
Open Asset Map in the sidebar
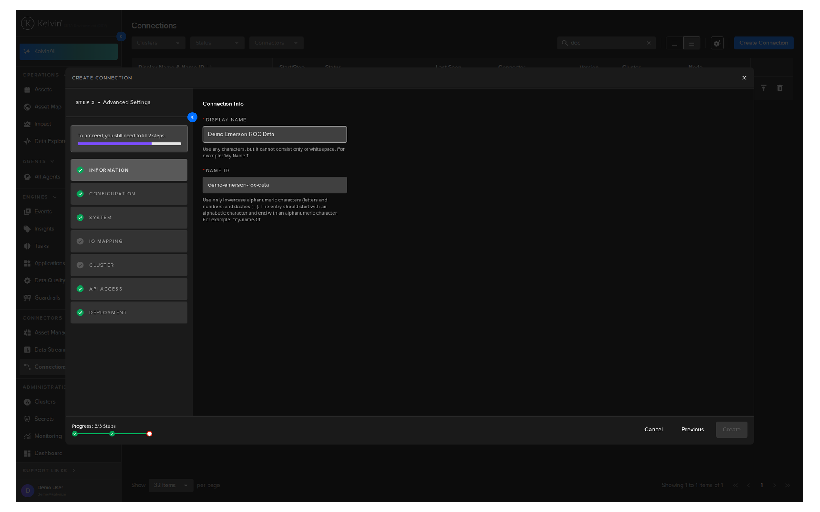click(x=43, y=107)
